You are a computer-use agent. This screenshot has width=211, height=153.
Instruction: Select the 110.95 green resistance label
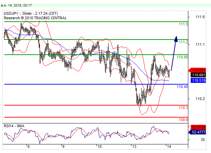[182, 57]
